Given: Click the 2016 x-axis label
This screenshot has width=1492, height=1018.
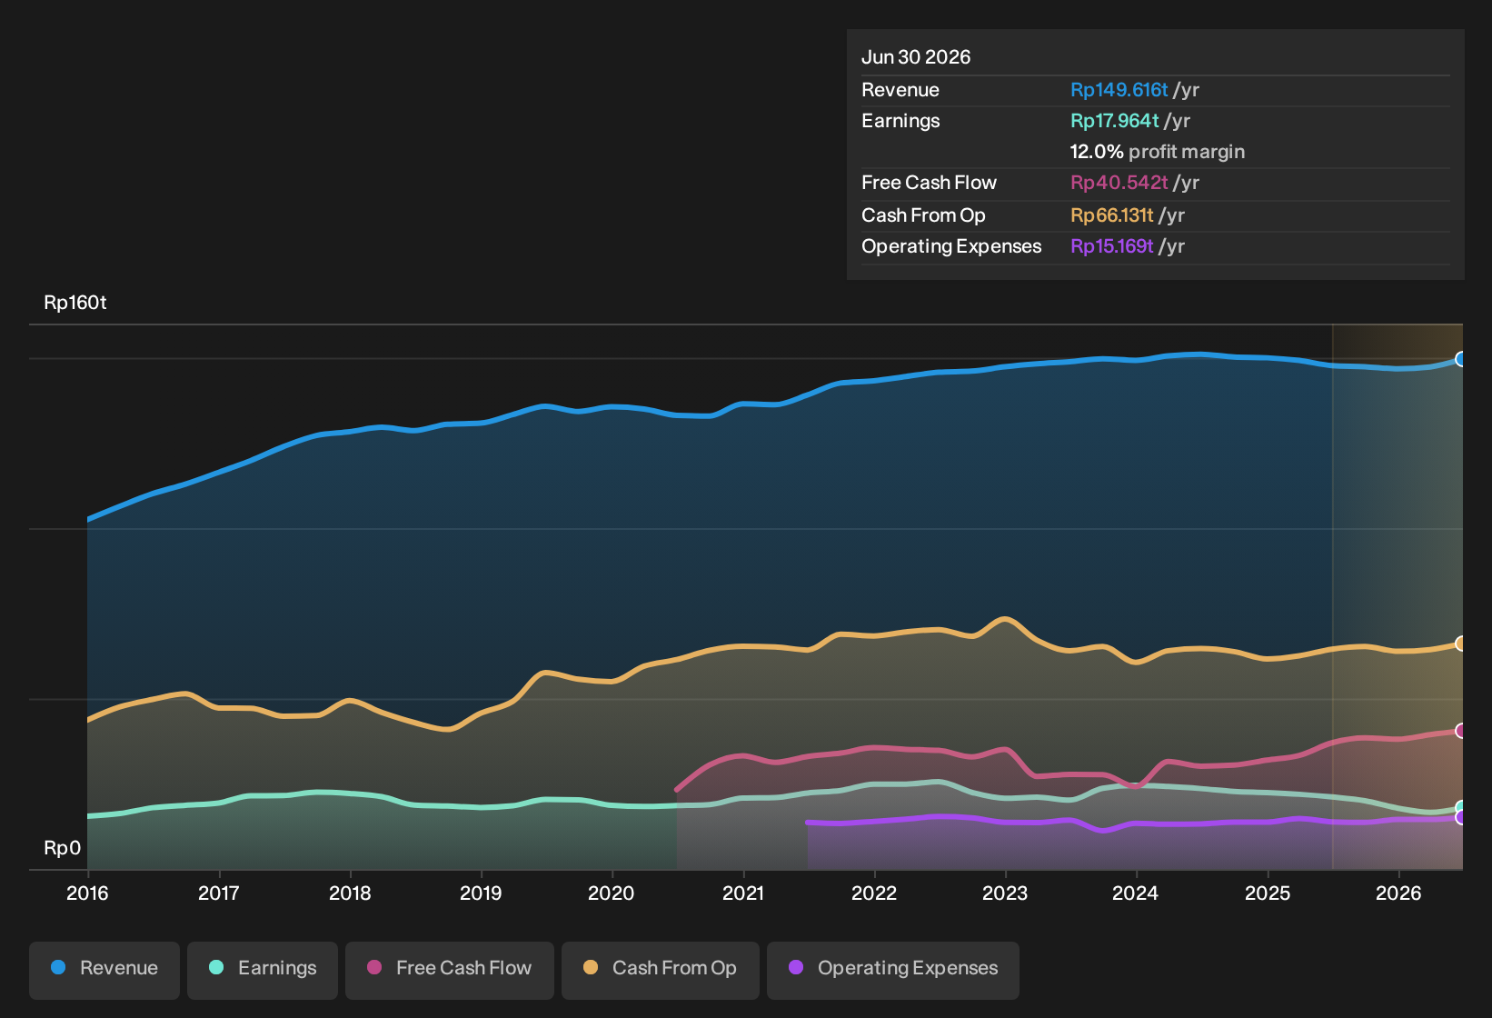Looking at the screenshot, I should click(87, 893).
